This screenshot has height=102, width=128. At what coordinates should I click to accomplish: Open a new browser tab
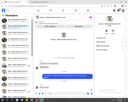pyautogui.click(x=54, y=2)
